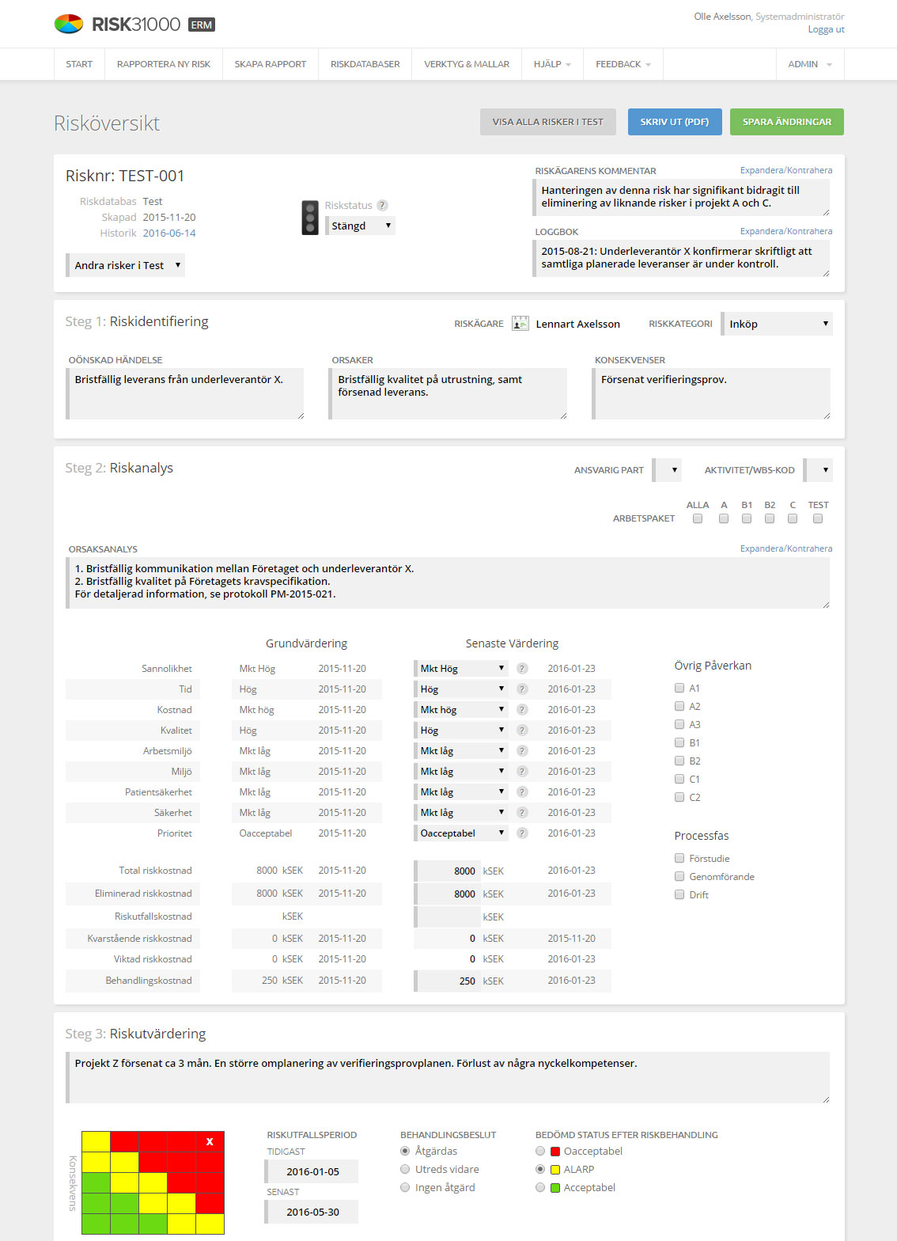The image size is (897, 1241).
Task: Expand the Andra risker i Test dropdown
Action: 125,265
